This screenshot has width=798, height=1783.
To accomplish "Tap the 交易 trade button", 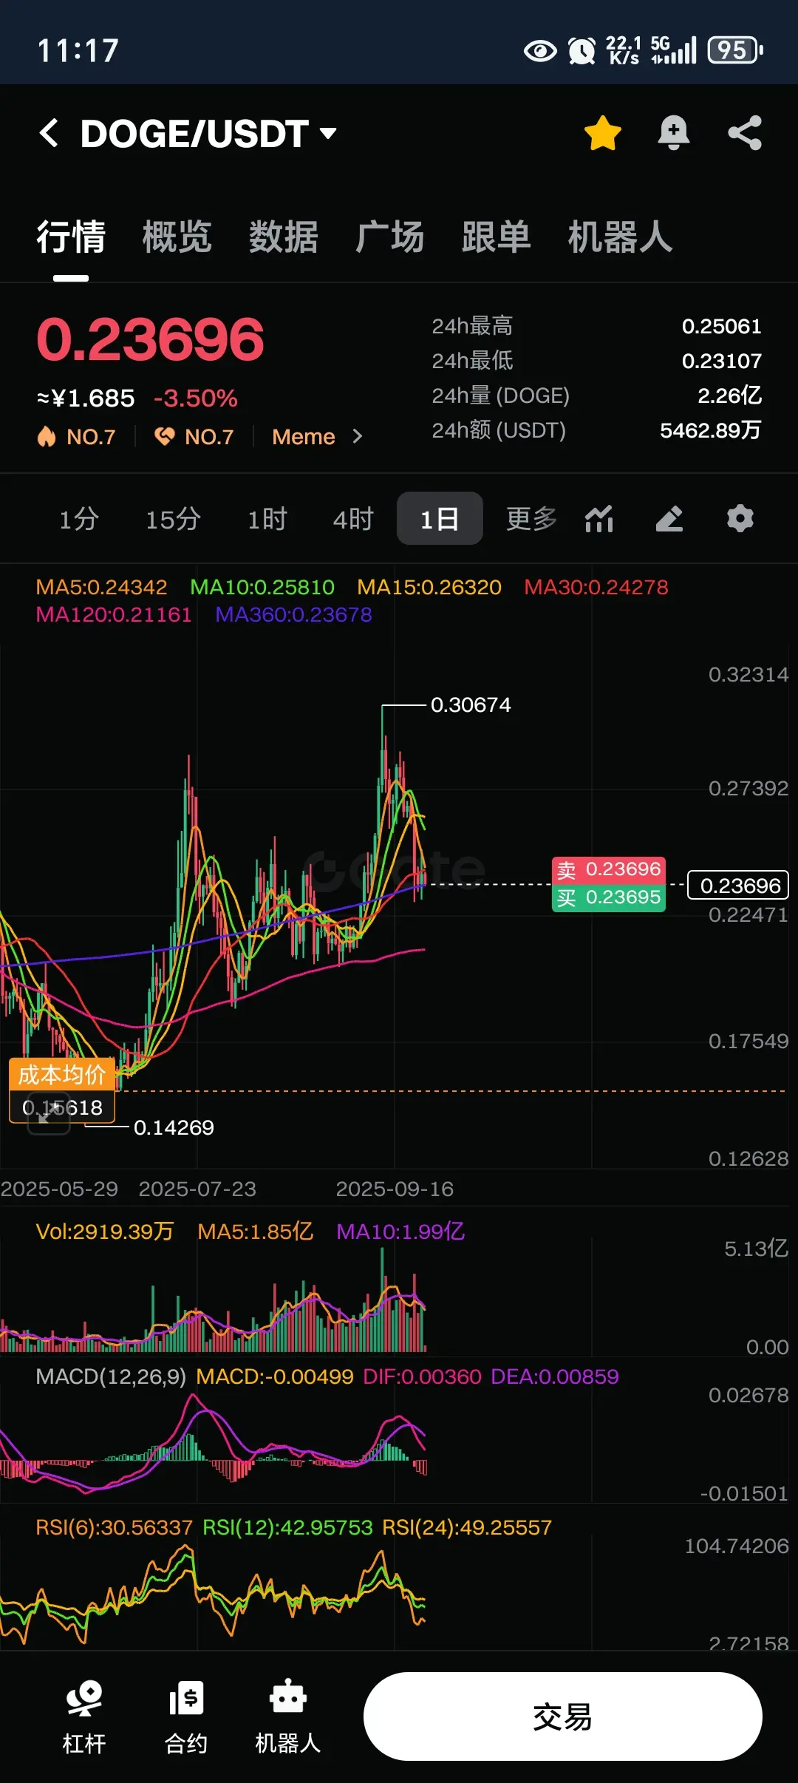I will click(x=562, y=1716).
